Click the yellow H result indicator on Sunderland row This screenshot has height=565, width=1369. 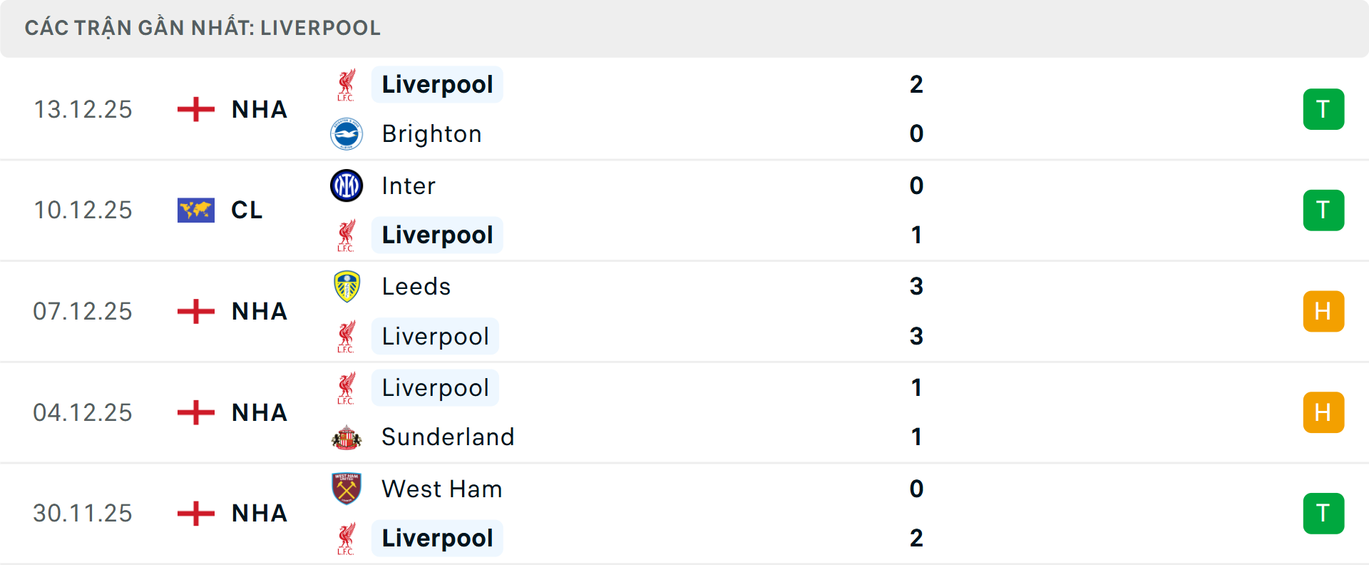[1324, 412]
